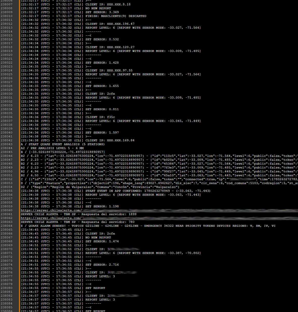Click the 'SET SENSOR: 1.198' entry
298x312 pixels.
(102, 206)
